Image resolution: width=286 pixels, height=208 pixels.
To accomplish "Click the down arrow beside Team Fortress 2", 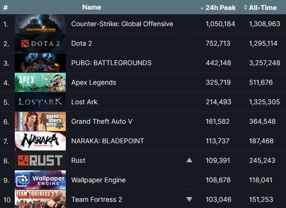I will (189, 199).
